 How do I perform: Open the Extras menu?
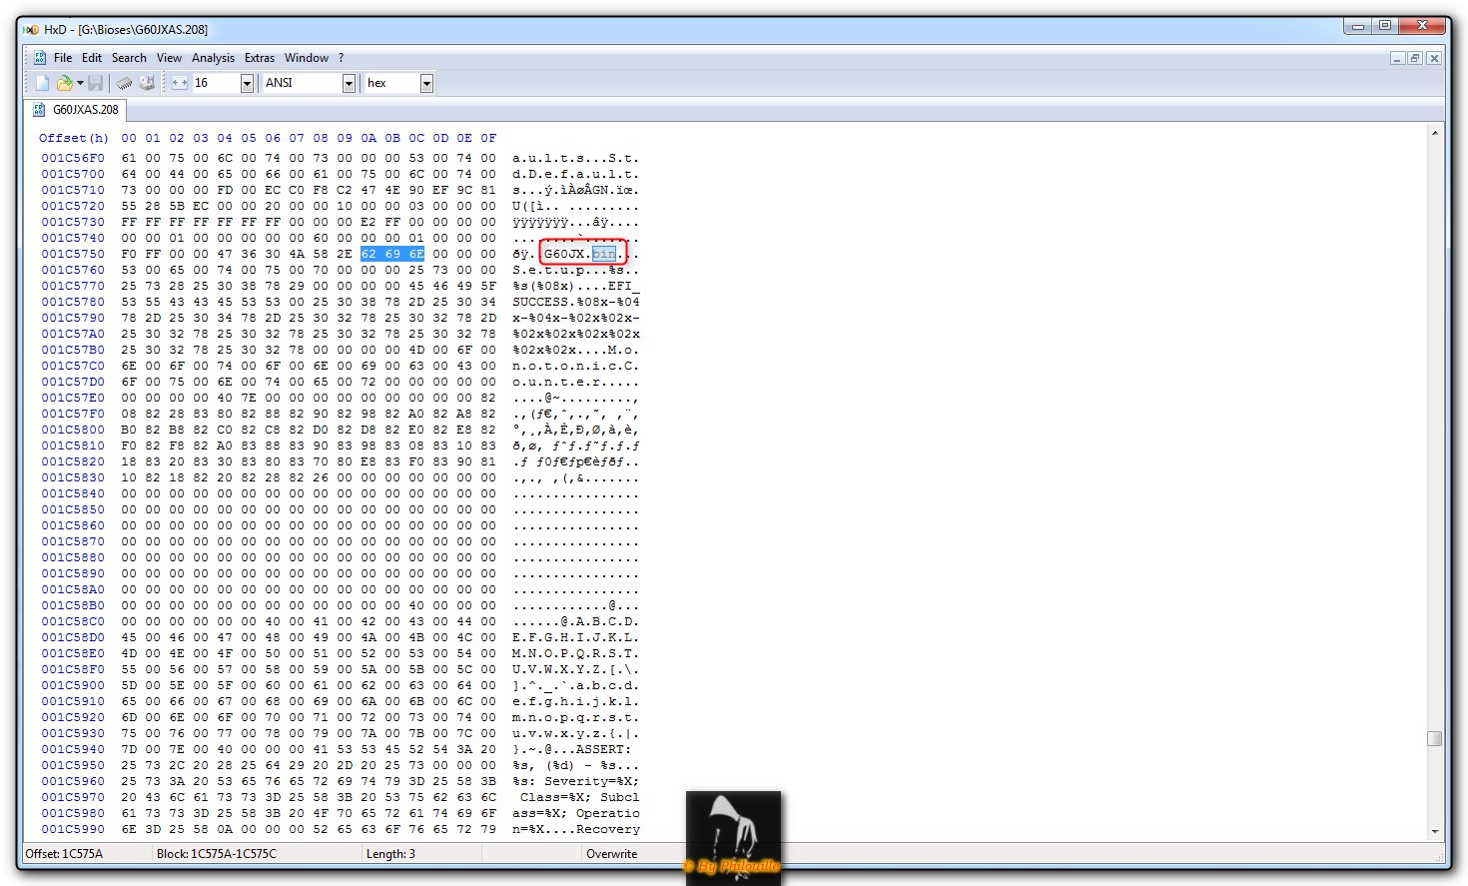click(x=260, y=58)
